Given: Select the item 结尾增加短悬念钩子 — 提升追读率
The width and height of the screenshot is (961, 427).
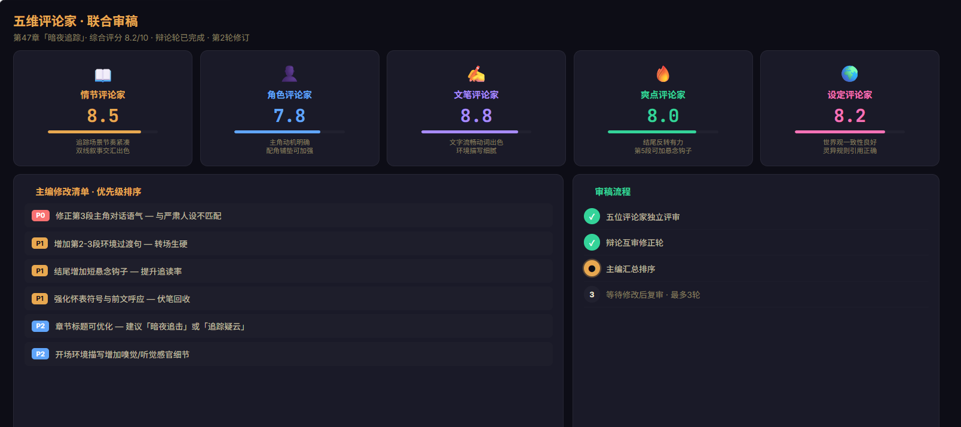Looking at the screenshot, I should coord(289,271).
